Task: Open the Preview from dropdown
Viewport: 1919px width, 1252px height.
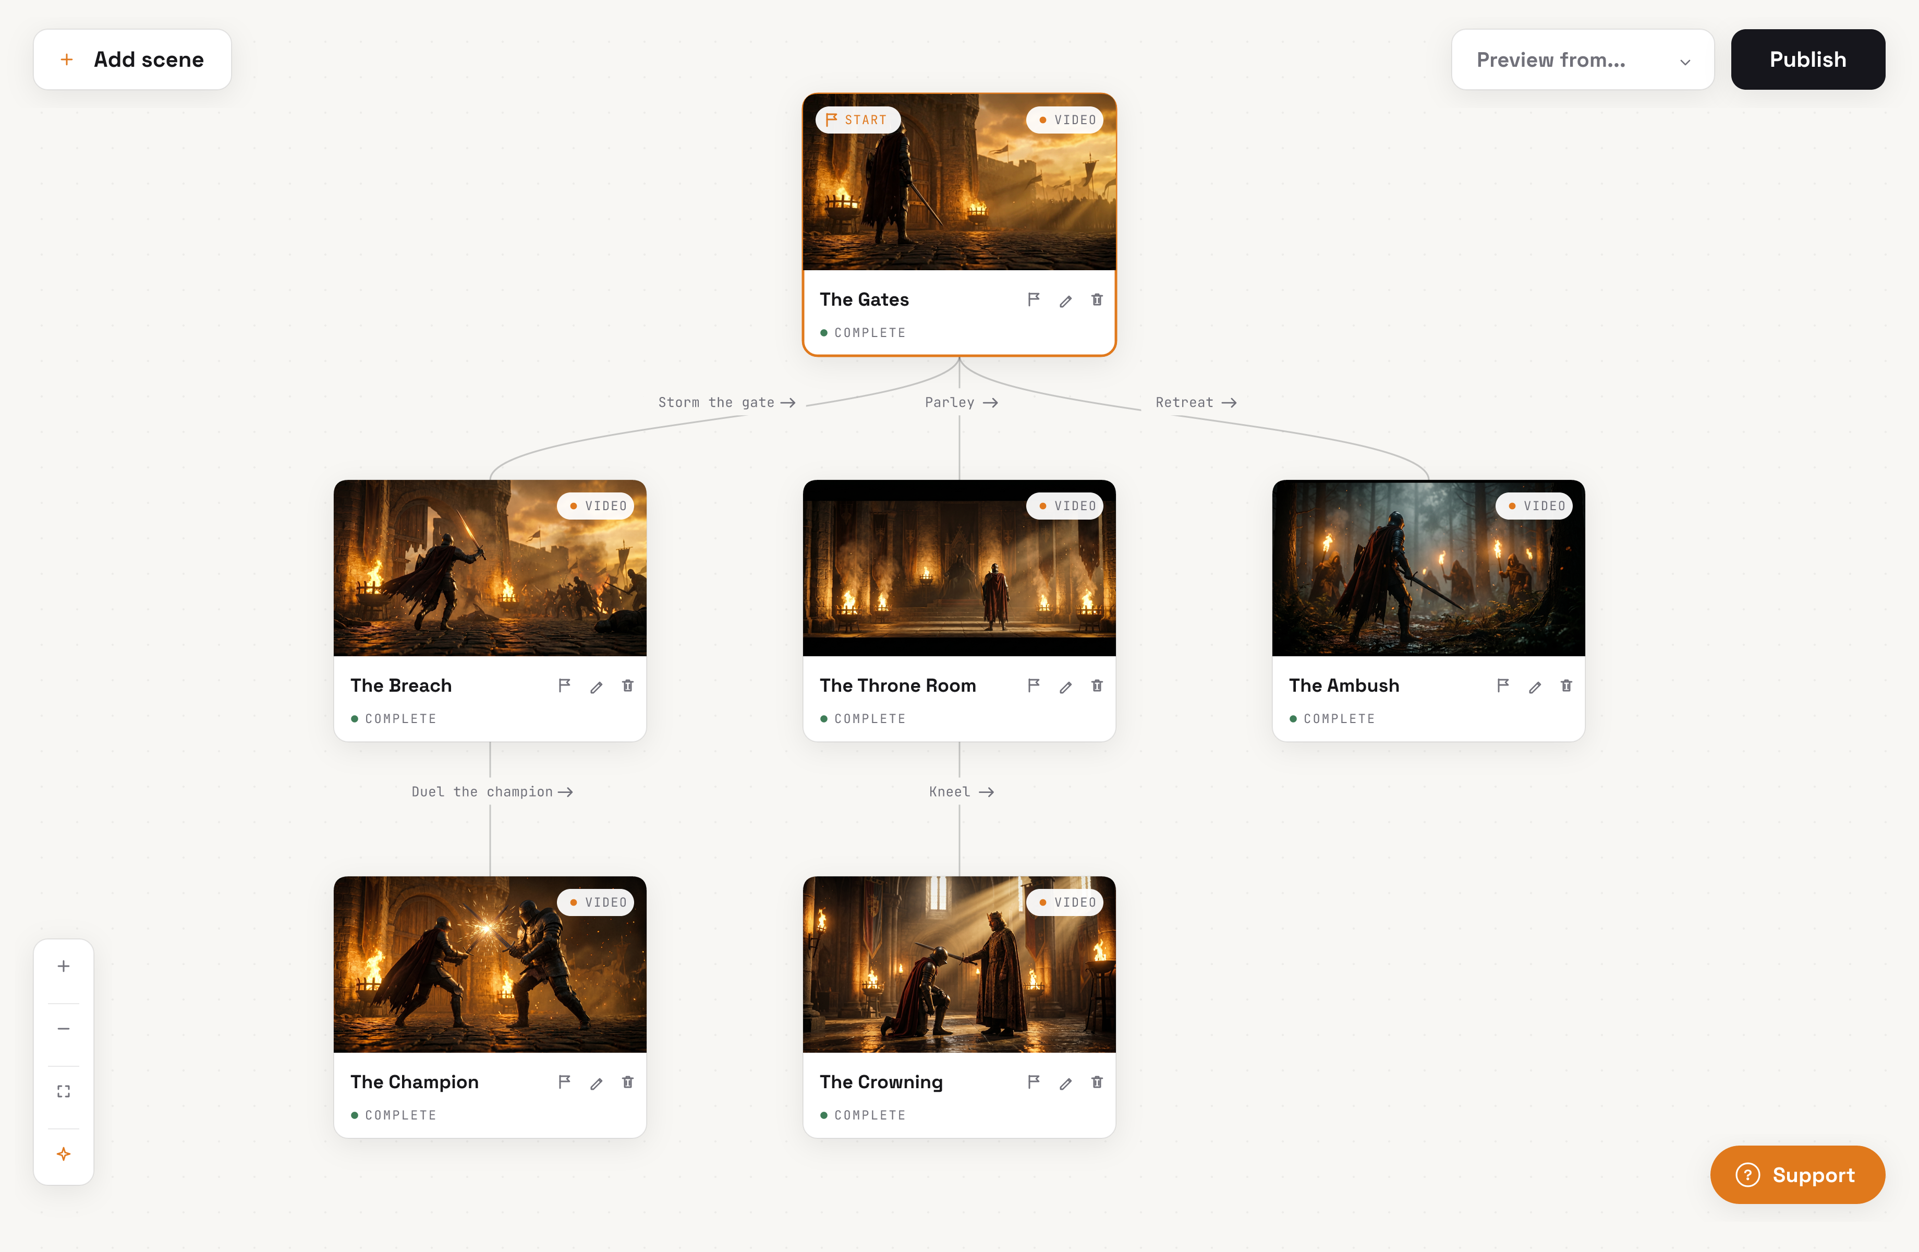Action: click(1583, 59)
